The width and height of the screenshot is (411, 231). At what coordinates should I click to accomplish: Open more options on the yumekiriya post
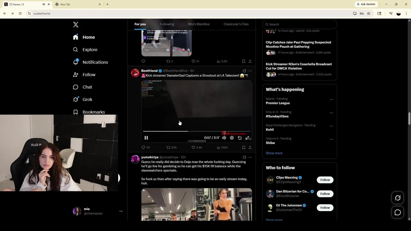pos(250,157)
